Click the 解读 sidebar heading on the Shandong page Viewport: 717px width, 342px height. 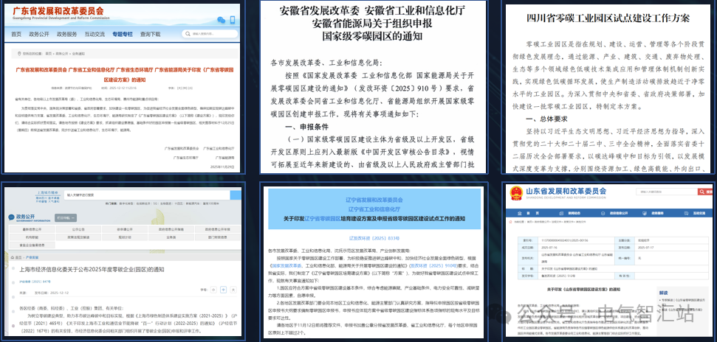point(664,293)
